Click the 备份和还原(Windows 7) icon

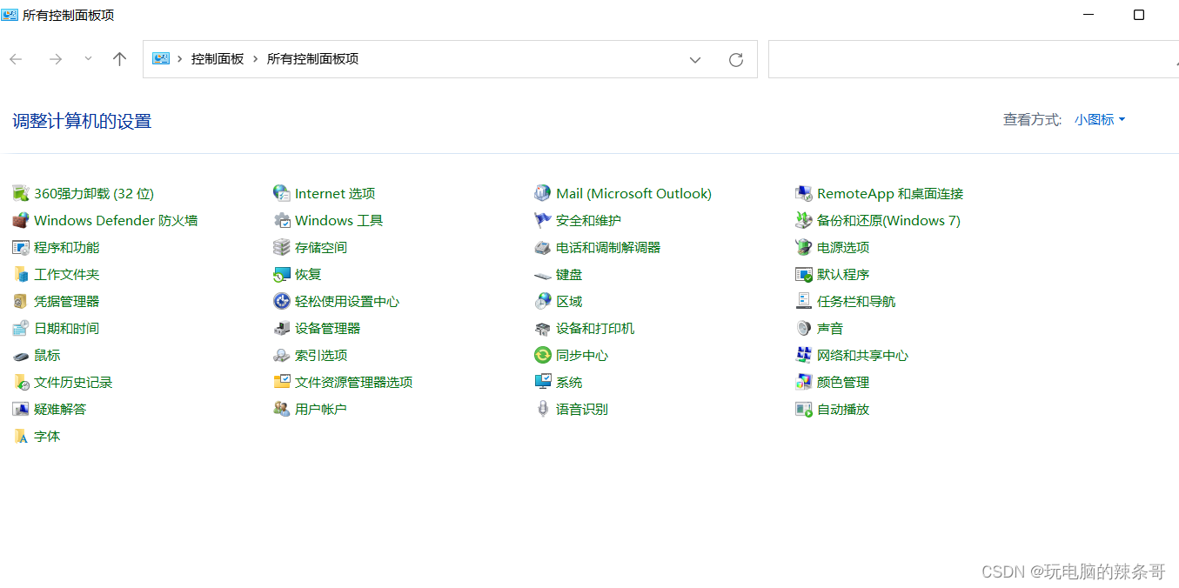coord(804,220)
